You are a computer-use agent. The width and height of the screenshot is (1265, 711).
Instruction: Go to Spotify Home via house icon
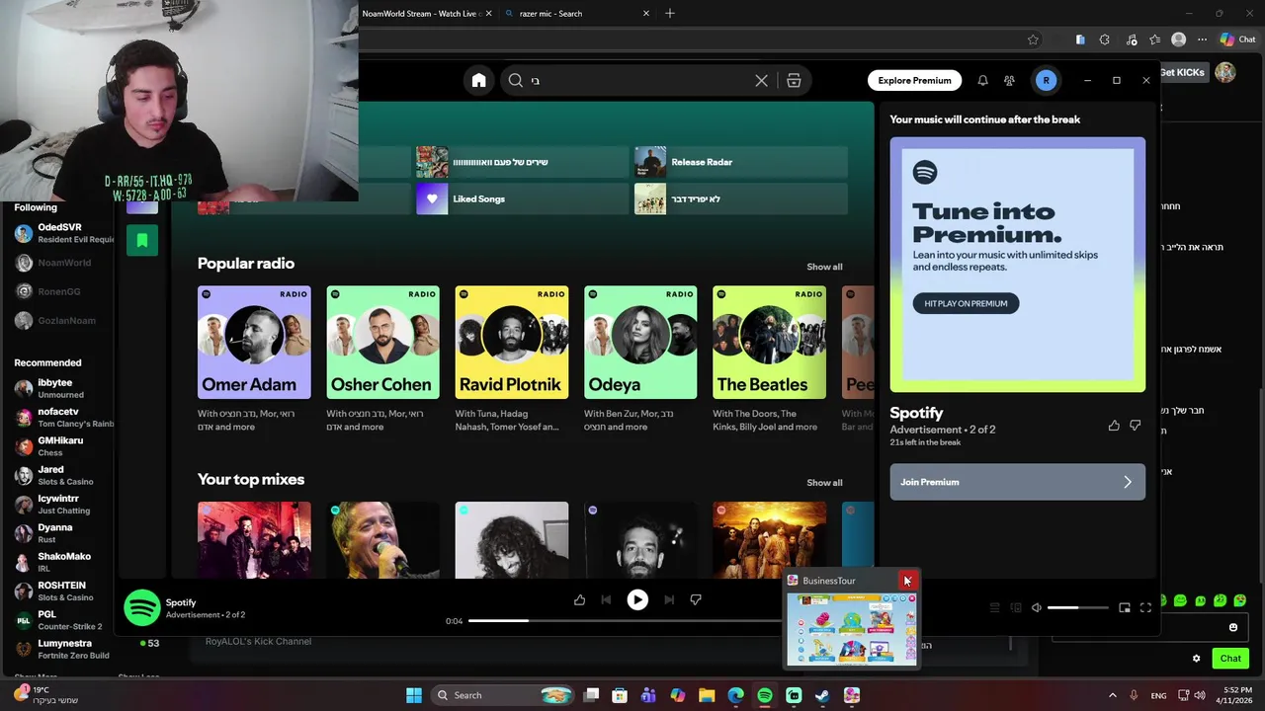(x=478, y=81)
